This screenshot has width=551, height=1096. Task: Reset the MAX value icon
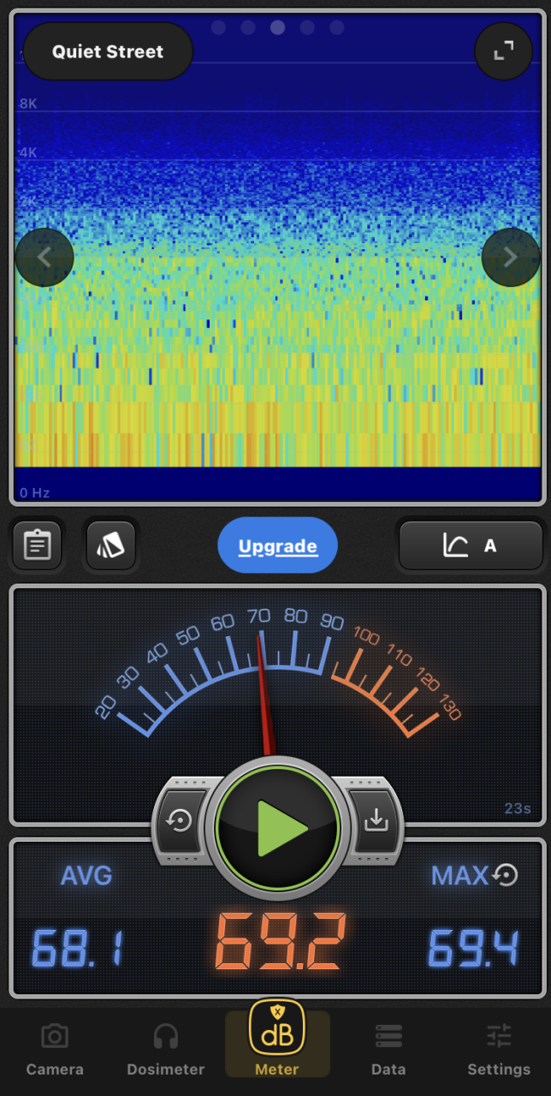(506, 874)
